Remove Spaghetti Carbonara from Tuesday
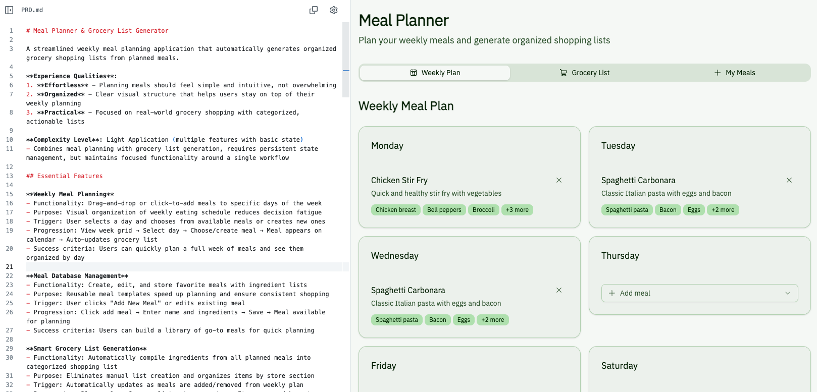817x392 pixels. 789,180
